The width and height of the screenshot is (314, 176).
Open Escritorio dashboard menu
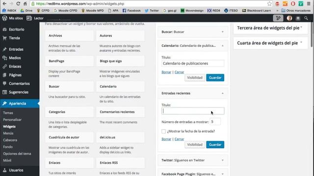tap(16, 29)
